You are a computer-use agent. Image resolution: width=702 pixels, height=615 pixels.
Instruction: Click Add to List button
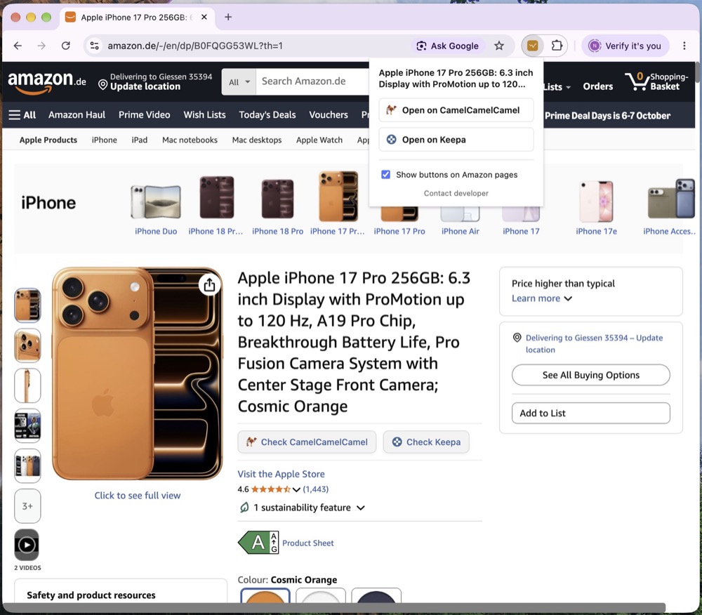(x=591, y=413)
